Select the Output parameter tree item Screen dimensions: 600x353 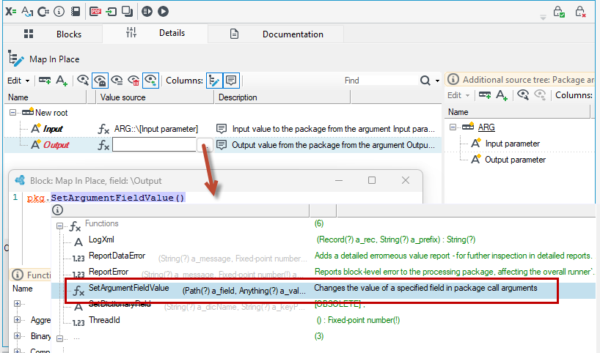tap(515, 160)
